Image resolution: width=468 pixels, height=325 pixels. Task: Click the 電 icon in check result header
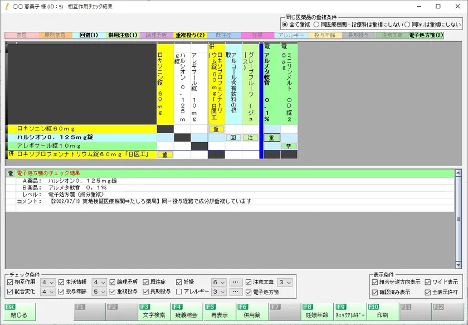pyautogui.click(x=11, y=173)
